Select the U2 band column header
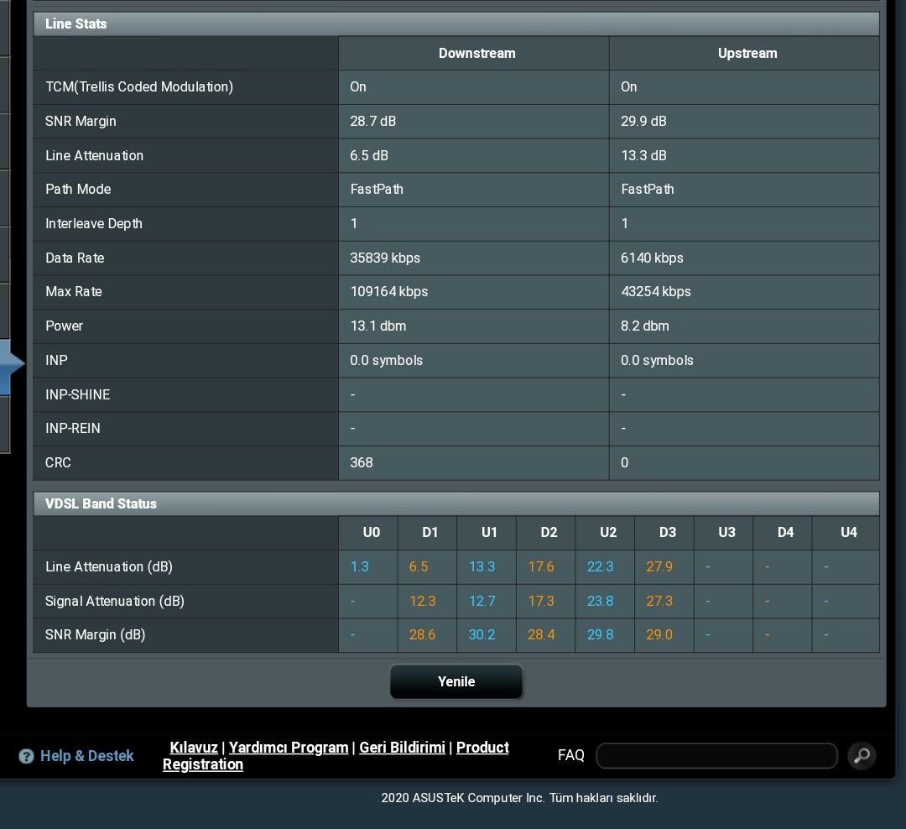The width and height of the screenshot is (906, 829). 608,533
